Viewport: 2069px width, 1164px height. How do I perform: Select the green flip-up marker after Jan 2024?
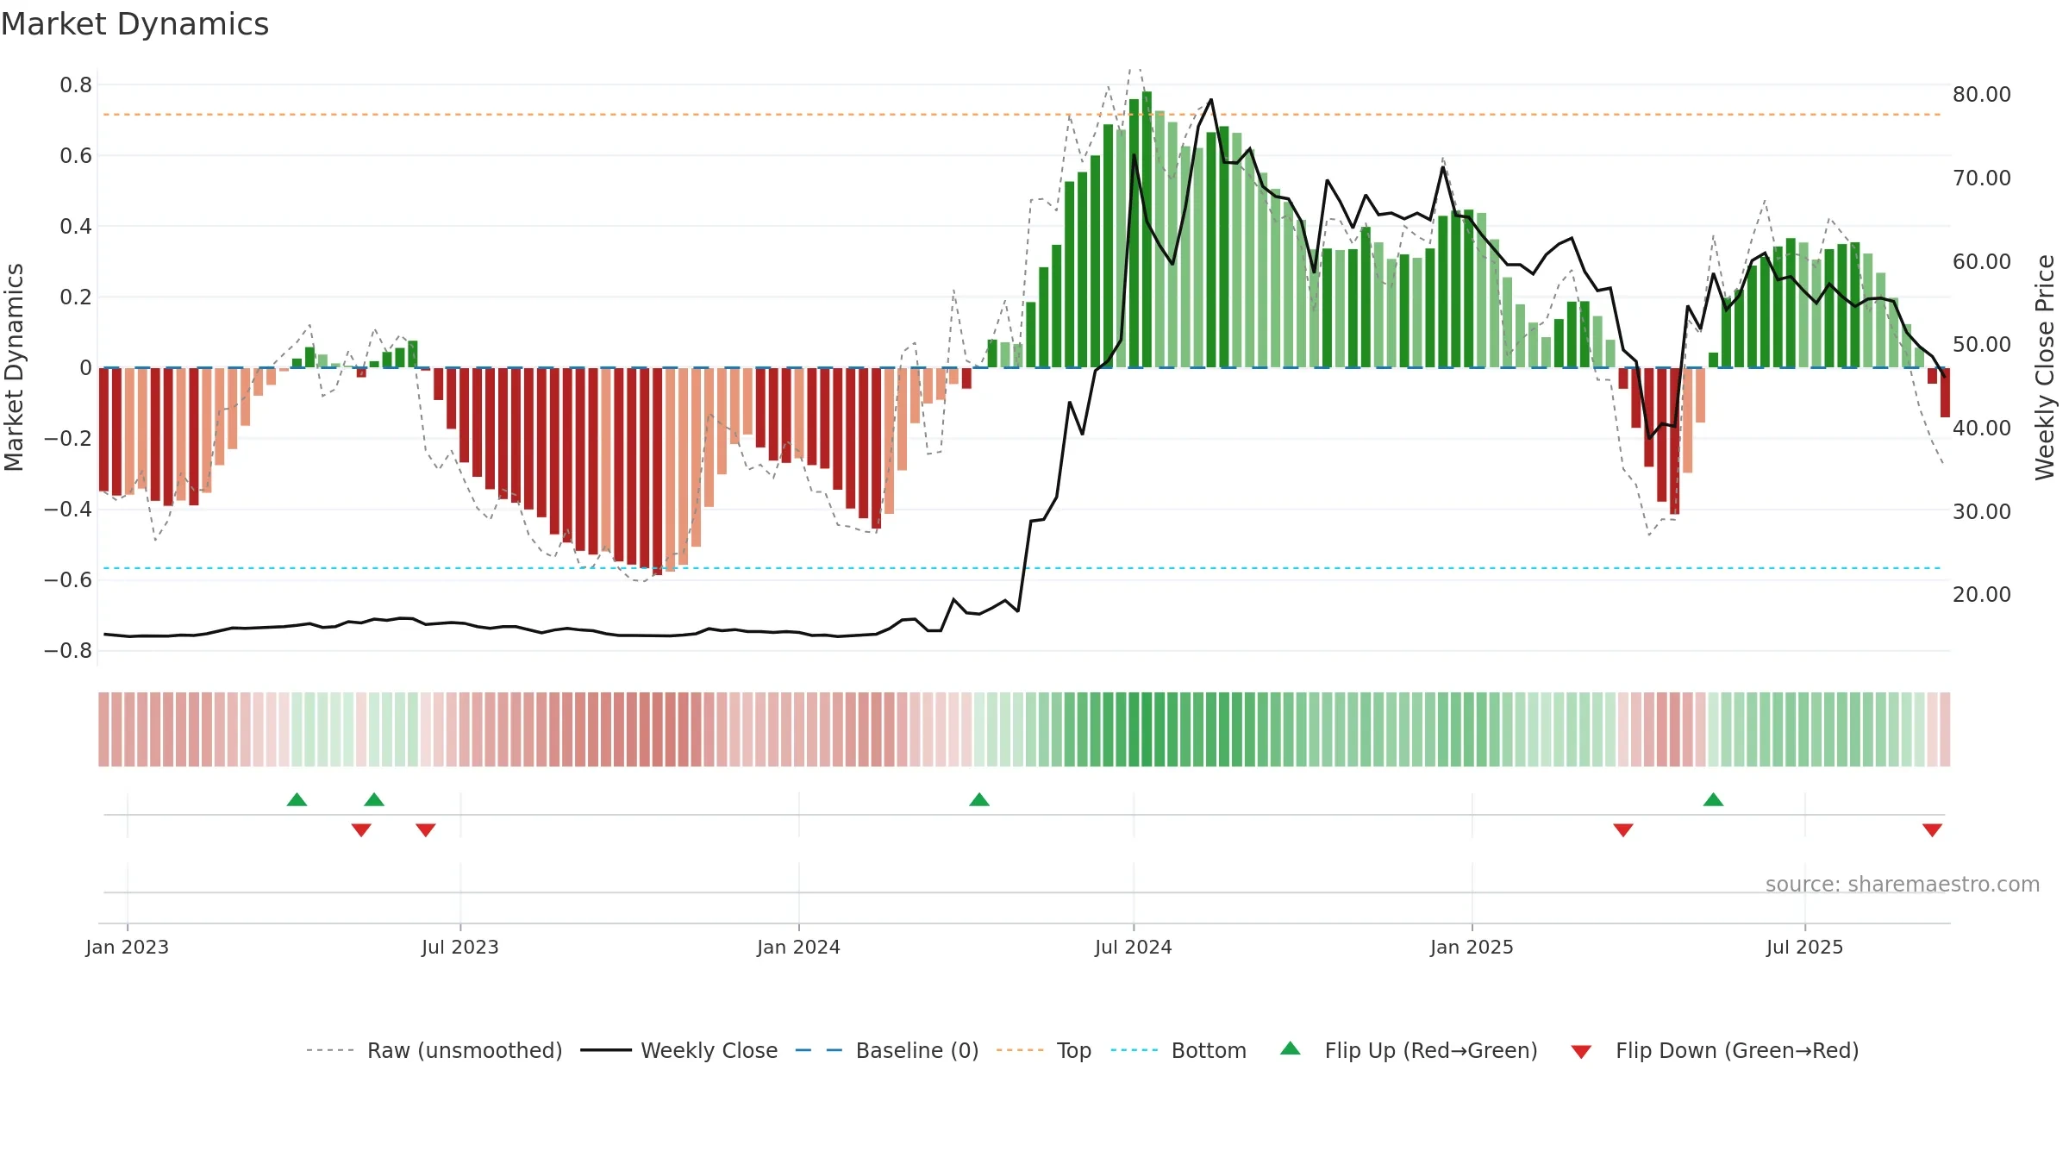tap(979, 799)
